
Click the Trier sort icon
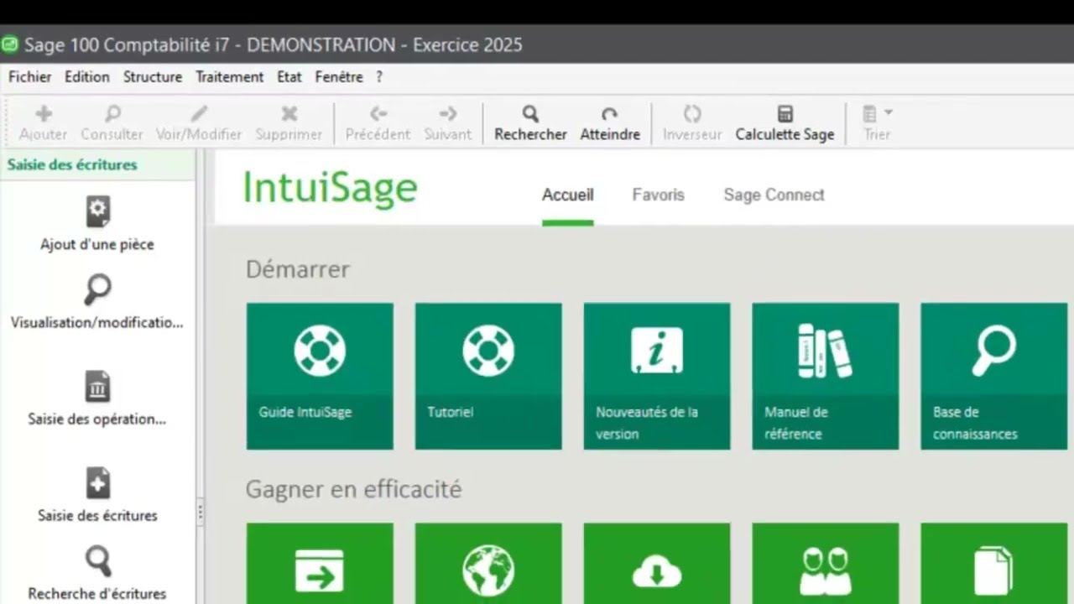pos(870,113)
